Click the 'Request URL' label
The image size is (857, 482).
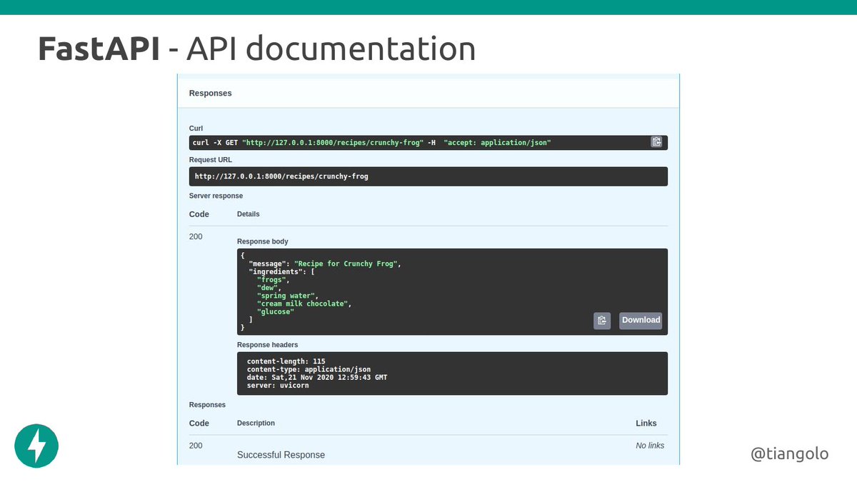tap(211, 160)
